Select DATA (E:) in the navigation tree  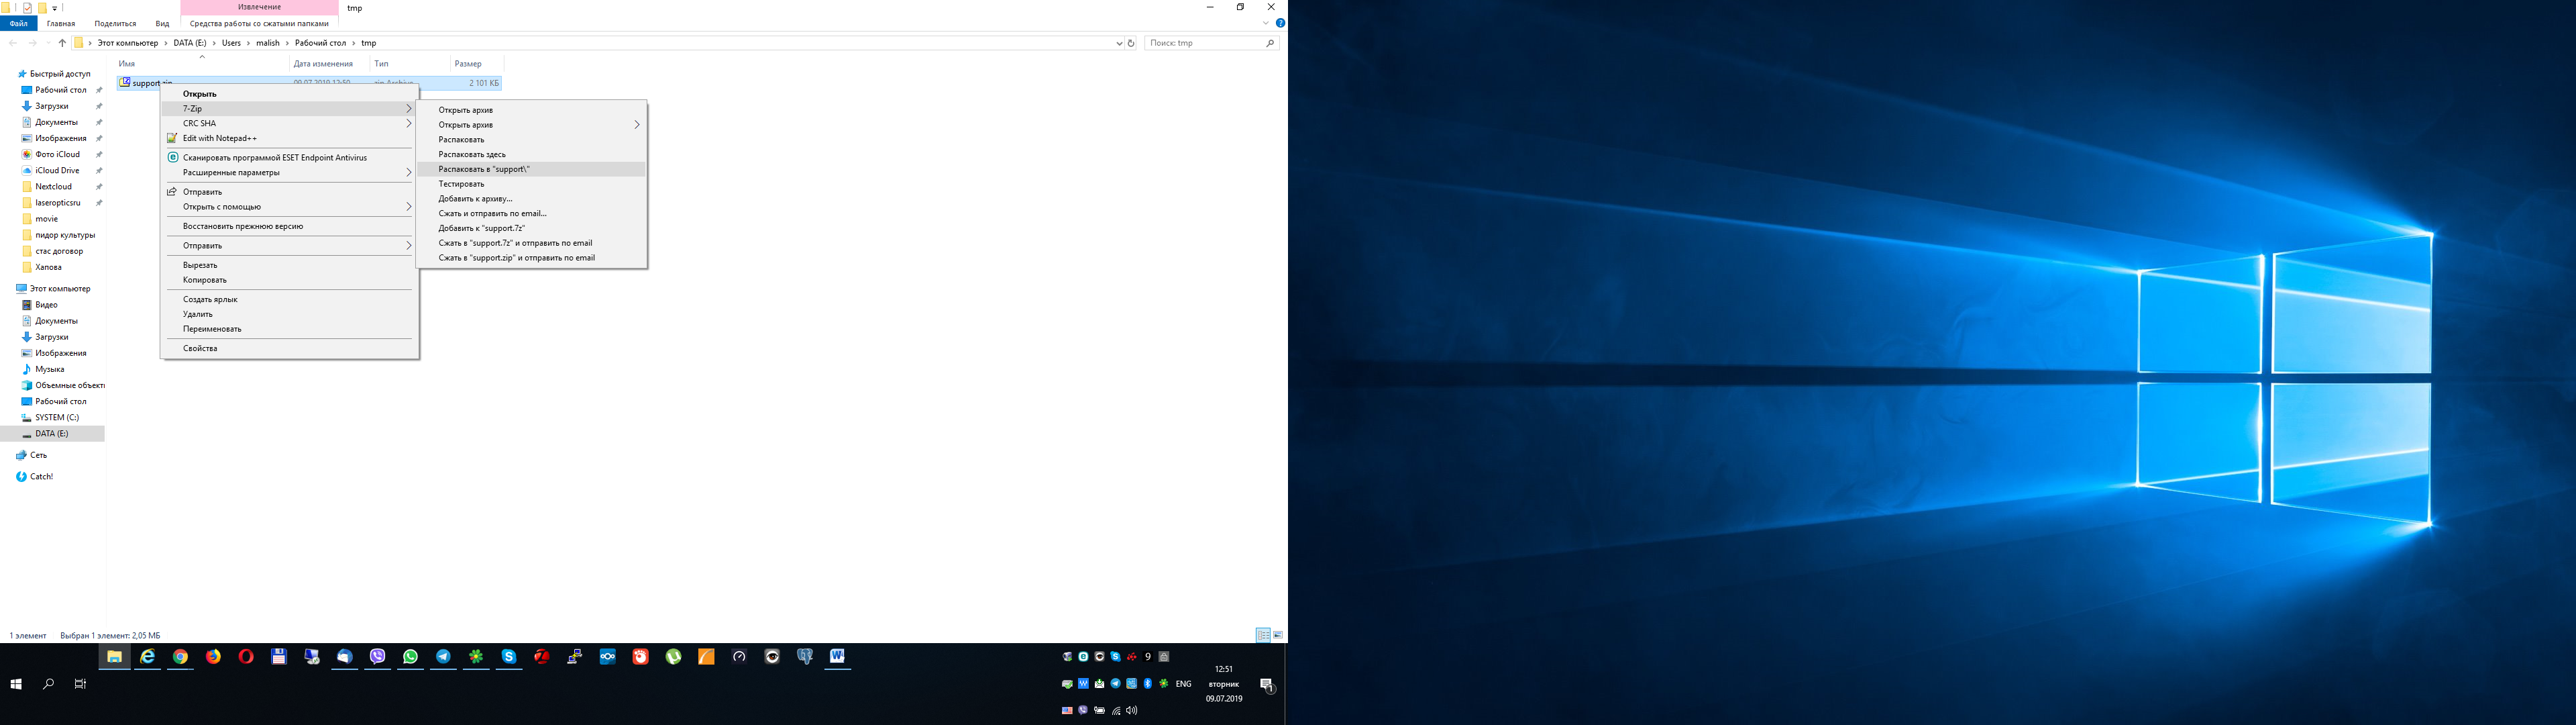(52, 434)
